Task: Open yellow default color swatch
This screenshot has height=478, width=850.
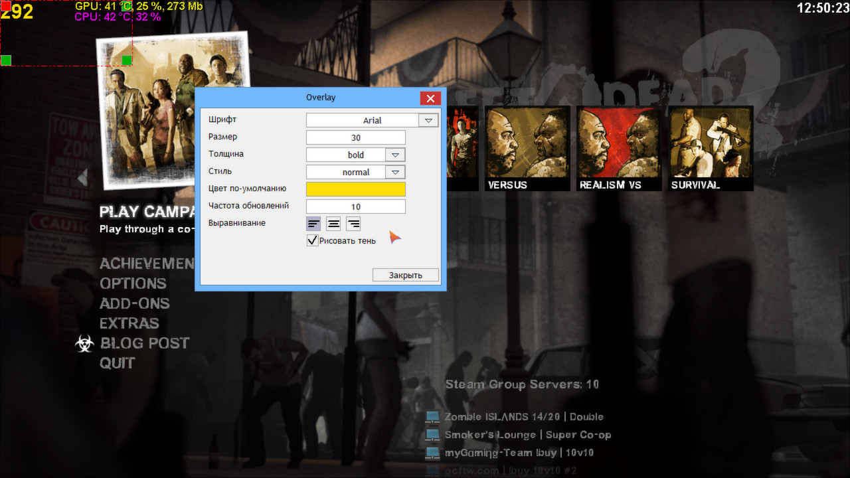Action: point(356,189)
